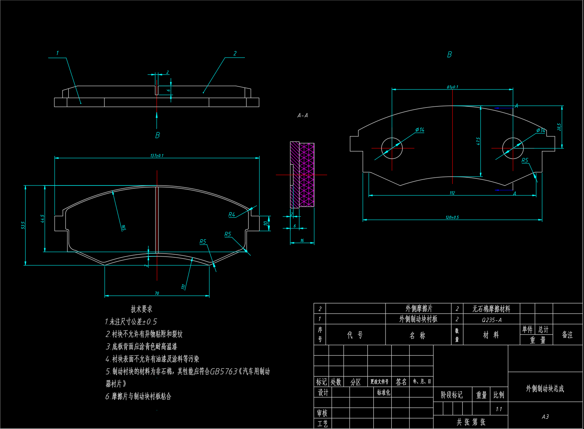Select the 标记 cell in title block

pos(321,382)
